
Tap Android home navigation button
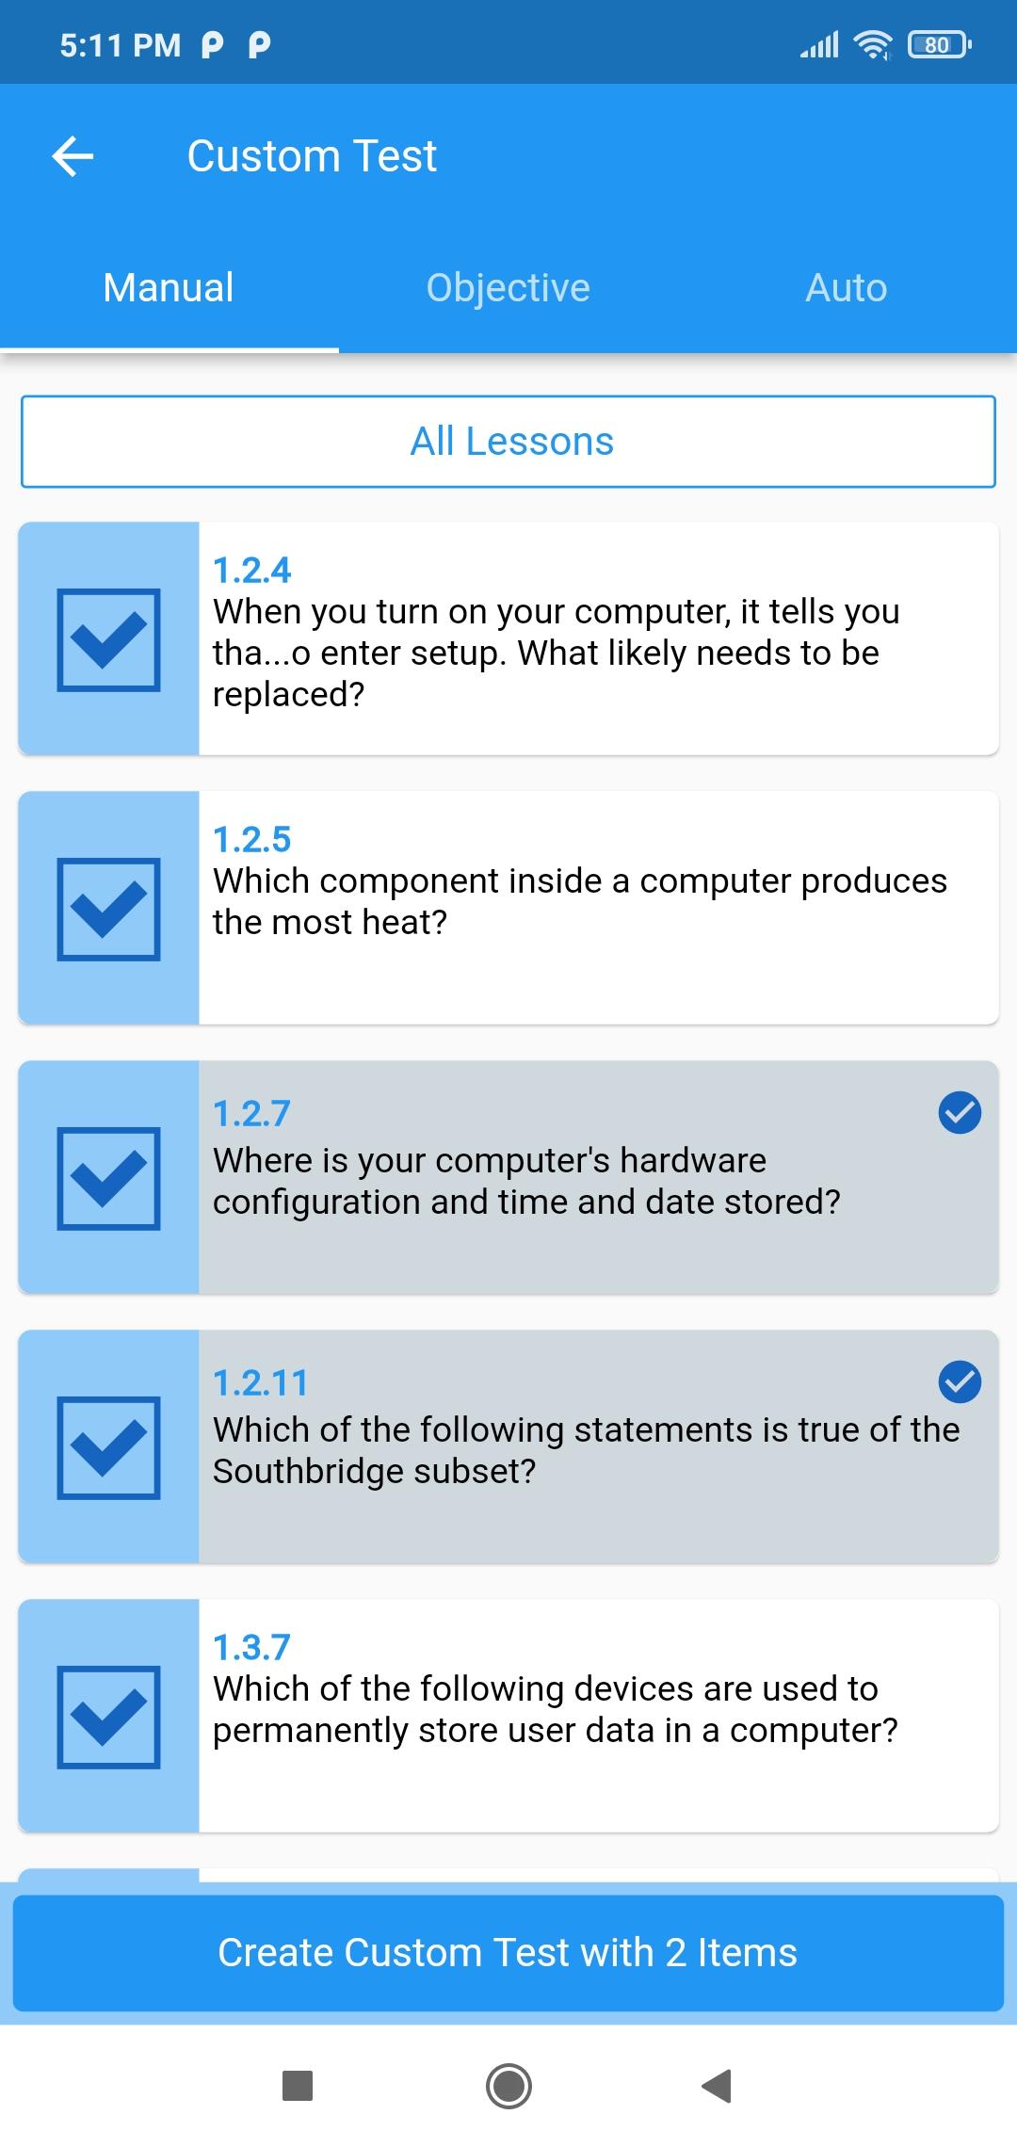pos(508,2086)
